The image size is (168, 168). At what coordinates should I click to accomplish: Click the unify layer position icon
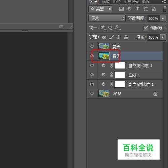[103, 28]
